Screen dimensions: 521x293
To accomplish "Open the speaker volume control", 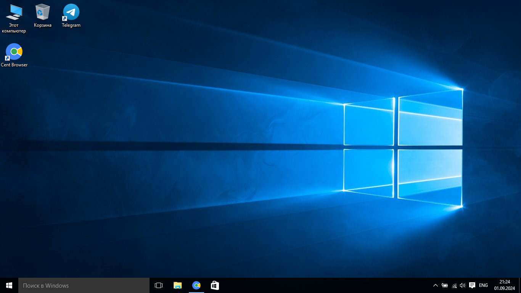I will pos(463,285).
